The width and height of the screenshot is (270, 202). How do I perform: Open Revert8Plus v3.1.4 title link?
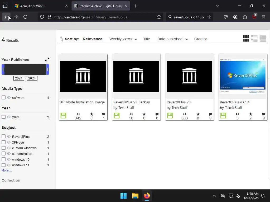click(x=235, y=102)
